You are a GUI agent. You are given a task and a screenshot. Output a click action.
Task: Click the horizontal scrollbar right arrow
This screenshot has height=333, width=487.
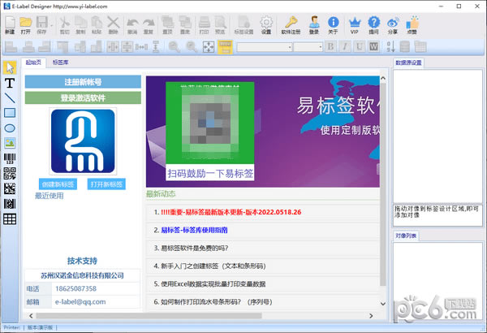371,316
